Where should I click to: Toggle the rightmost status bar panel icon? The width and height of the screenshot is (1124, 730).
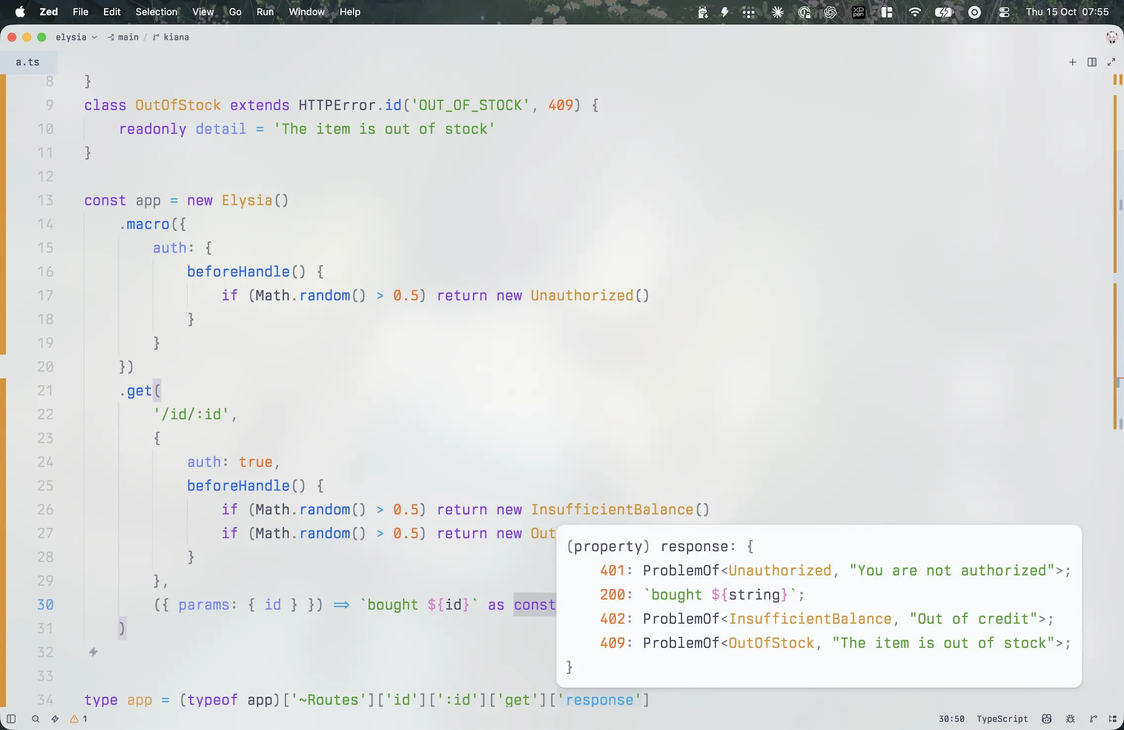click(1113, 719)
